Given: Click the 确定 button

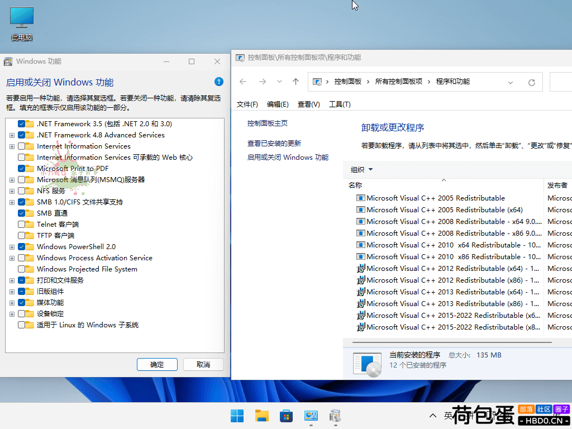Looking at the screenshot, I should (157, 364).
